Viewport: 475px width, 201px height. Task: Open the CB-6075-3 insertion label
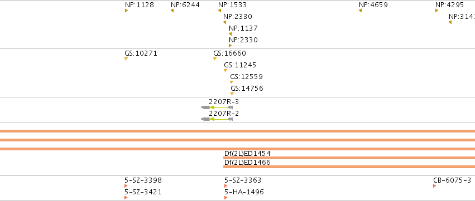tap(452, 180)
